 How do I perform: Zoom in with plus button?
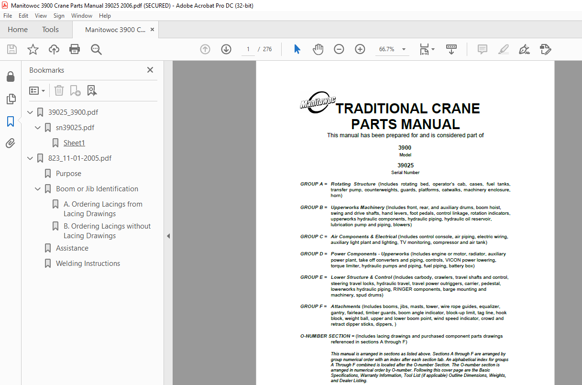pyautogui.click(x=360, y=49)
